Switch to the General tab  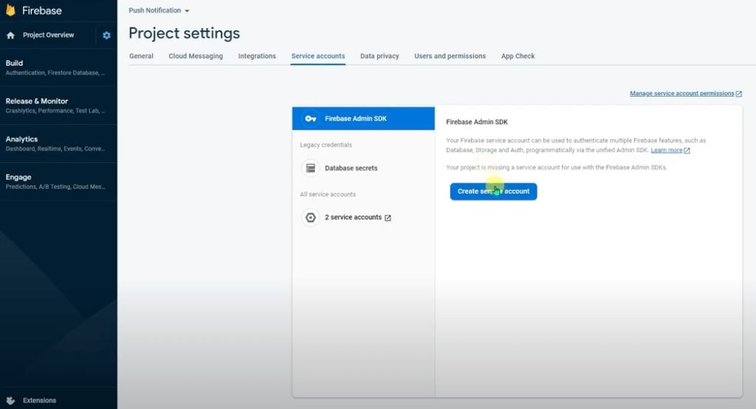141,56
